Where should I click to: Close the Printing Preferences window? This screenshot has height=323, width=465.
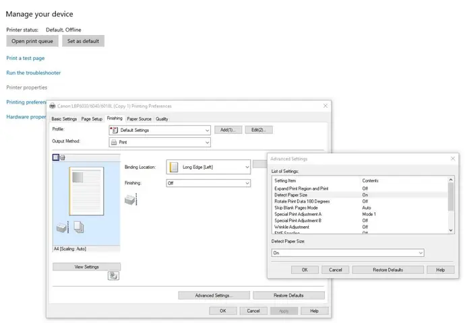(325, 106)
